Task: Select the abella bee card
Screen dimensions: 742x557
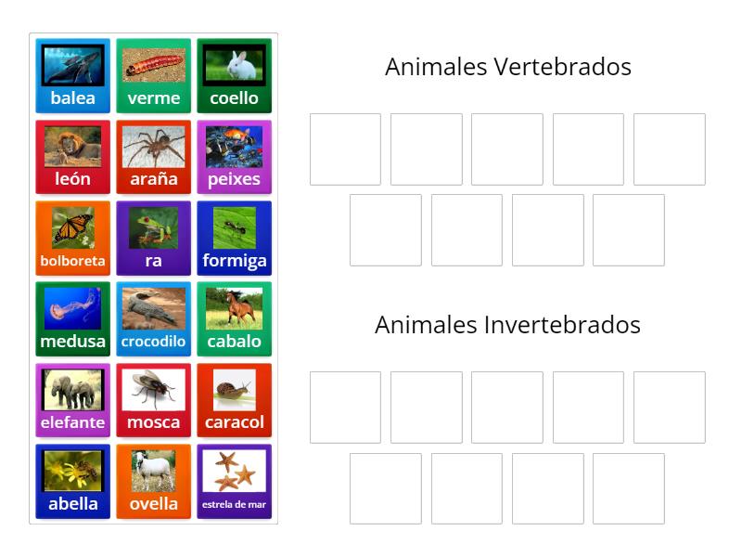Action: [73, 481]
